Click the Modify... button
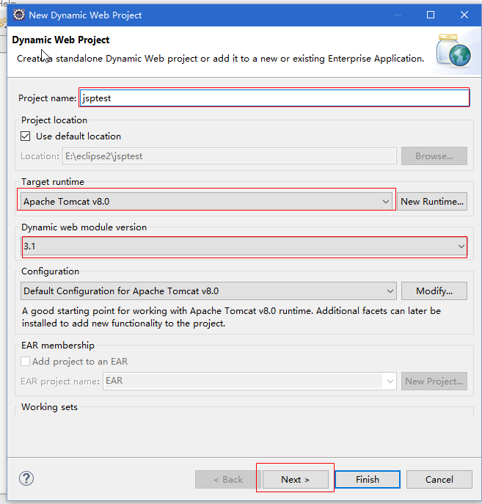Screen dimensions: 482x504 [434, 291]
